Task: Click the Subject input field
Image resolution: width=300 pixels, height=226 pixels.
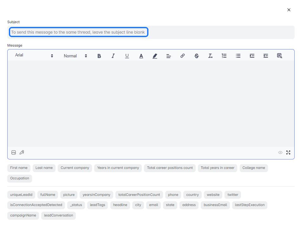Action: [78, 32]
